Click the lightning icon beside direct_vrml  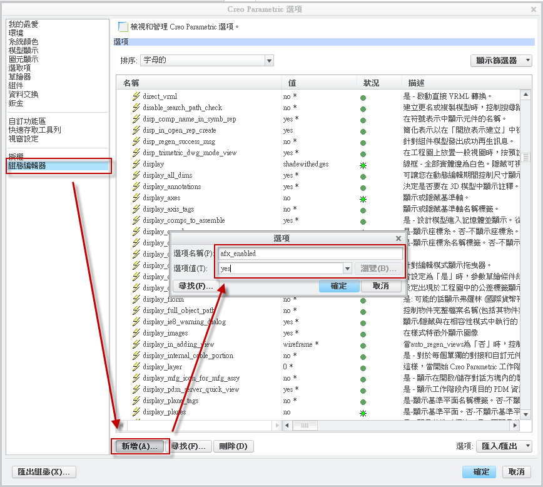136,96
